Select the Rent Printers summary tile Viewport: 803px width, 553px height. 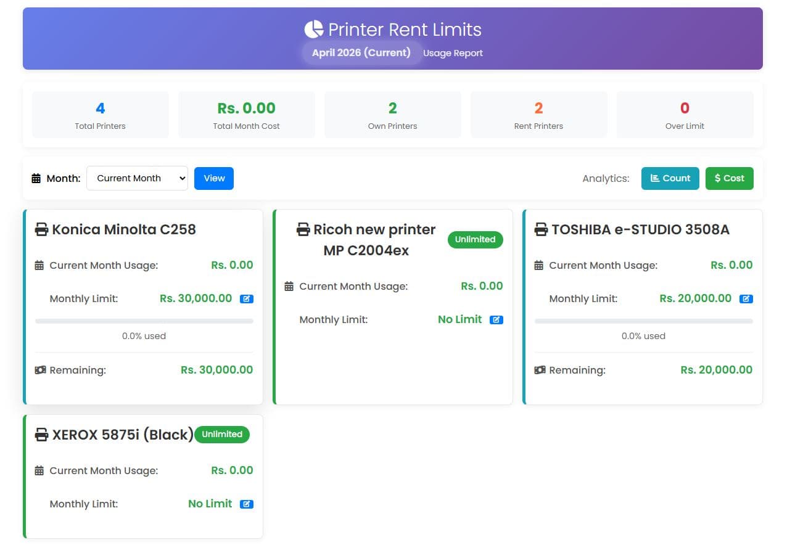tap(539, 115)
